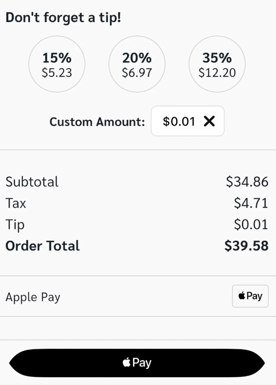Click the circular 35% tip icon
276x385 pixels.
(x=217, y=64)
